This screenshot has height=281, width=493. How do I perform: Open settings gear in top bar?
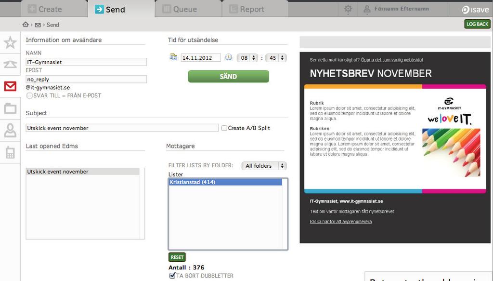tap(348, 9)
